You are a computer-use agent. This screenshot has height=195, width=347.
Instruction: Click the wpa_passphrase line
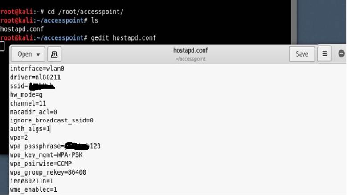click(x=55, y=146)
